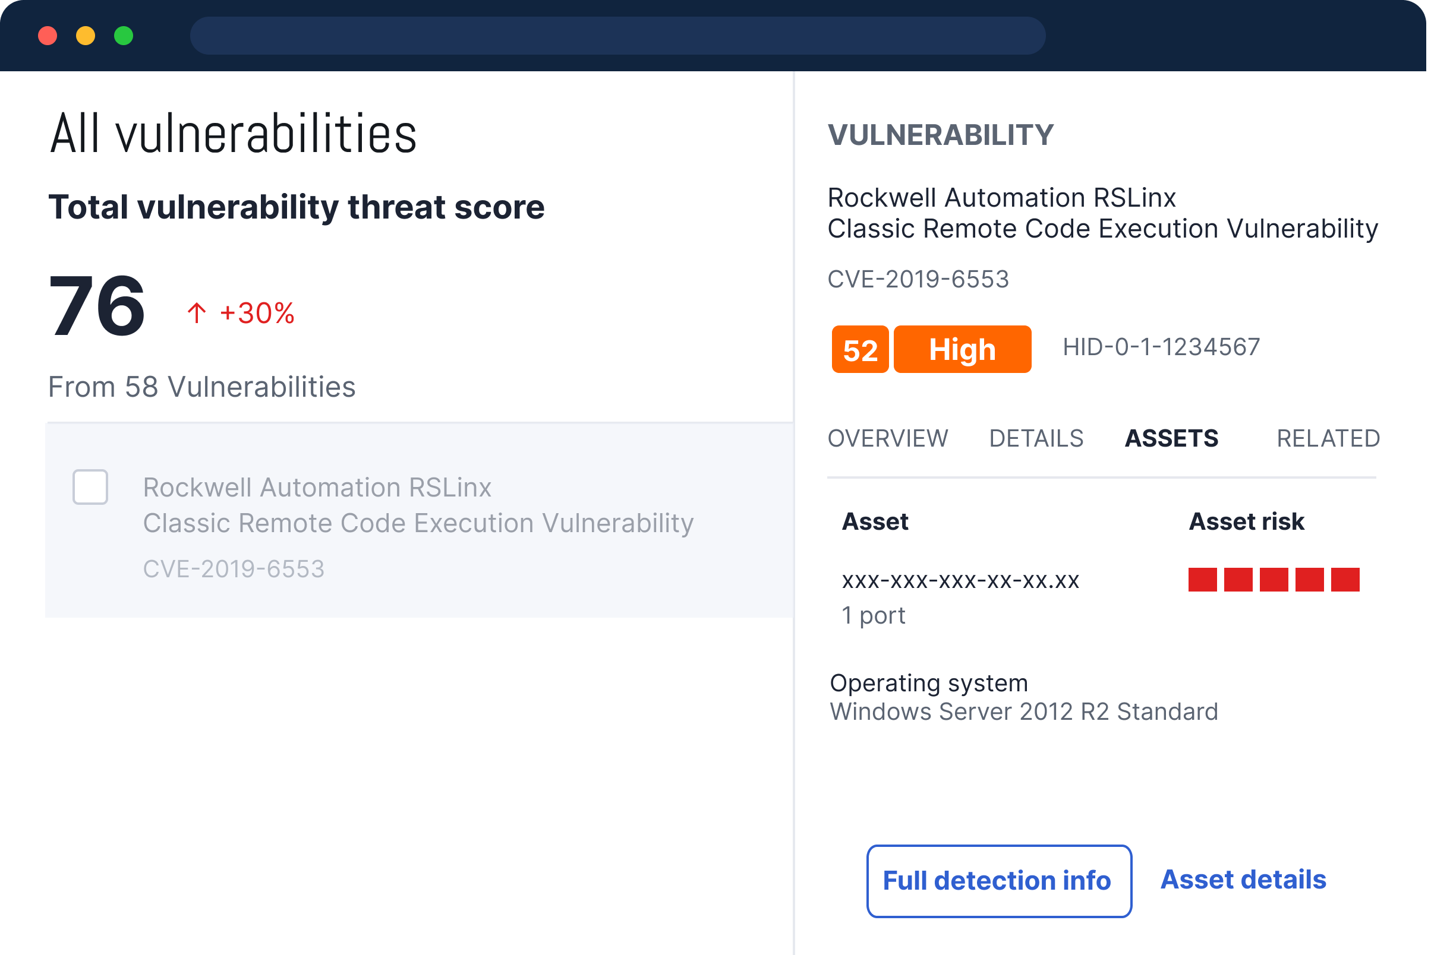
Task: Click the red asset risk bar indicator
Action: point(1274,579)
